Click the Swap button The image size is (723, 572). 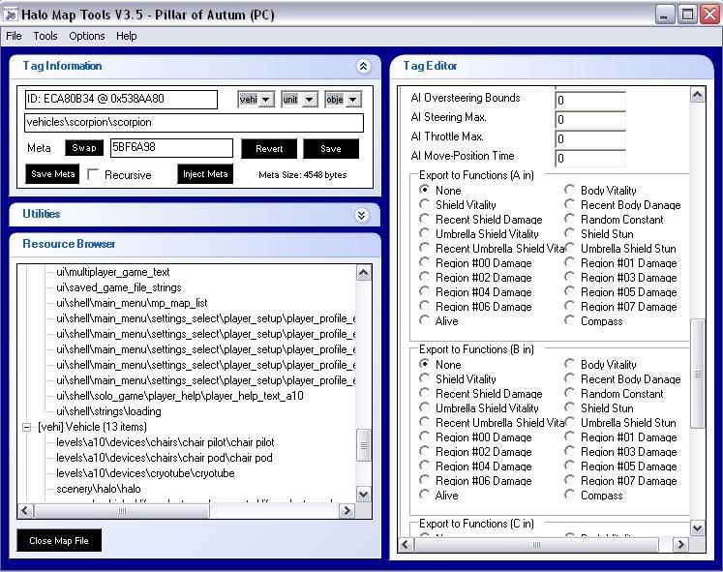pos(84,148)
